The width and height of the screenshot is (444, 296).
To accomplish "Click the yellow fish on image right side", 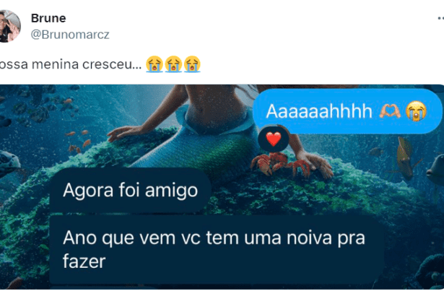I will tap(405, 158).
